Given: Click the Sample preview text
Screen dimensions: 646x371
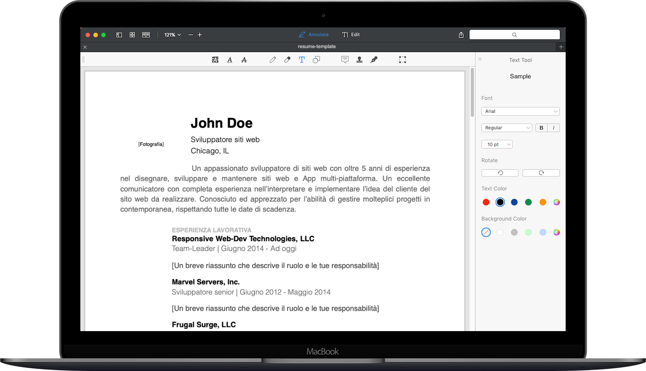Looking at the screenshot, I should pyautogui.click(x=520, y=77).
